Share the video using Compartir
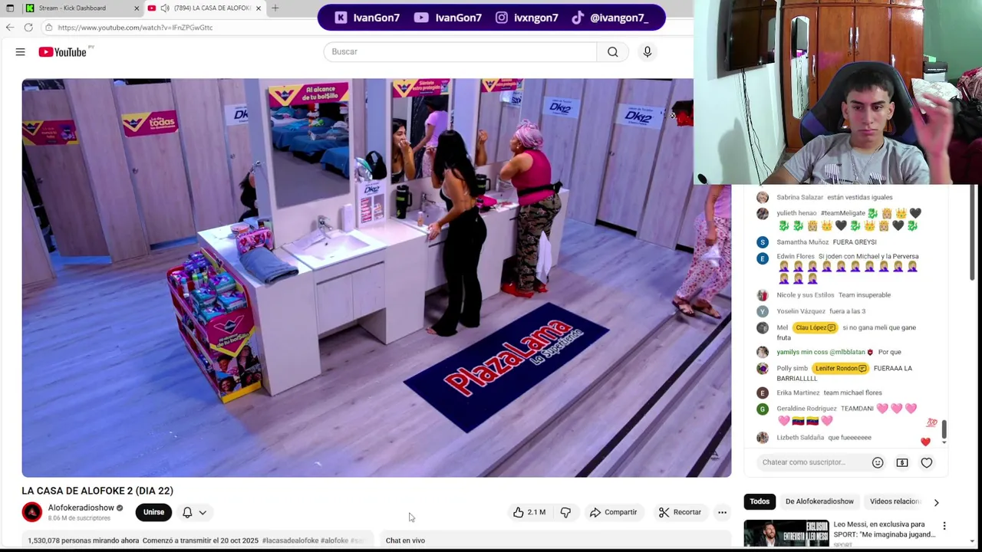 (x=613, y=512)
